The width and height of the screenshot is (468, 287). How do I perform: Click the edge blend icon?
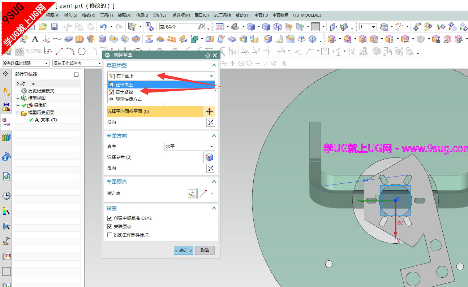[268, 39]
